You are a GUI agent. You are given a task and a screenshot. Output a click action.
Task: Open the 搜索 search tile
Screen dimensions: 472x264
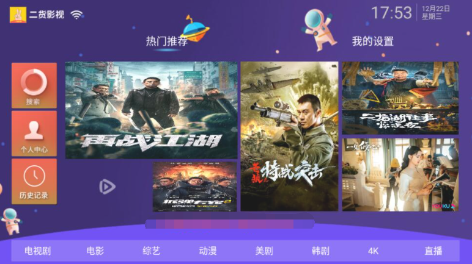(34, 85)
